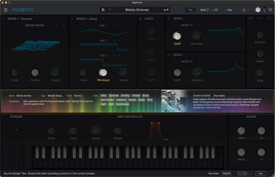Click the Soundscape style tag
Image resolution: width=275 pixels, height=177 pixels.
pyautogui.click(x=122, y=104)
